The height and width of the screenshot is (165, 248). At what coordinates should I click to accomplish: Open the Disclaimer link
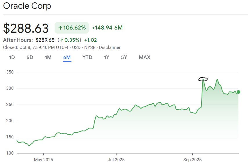110,47
